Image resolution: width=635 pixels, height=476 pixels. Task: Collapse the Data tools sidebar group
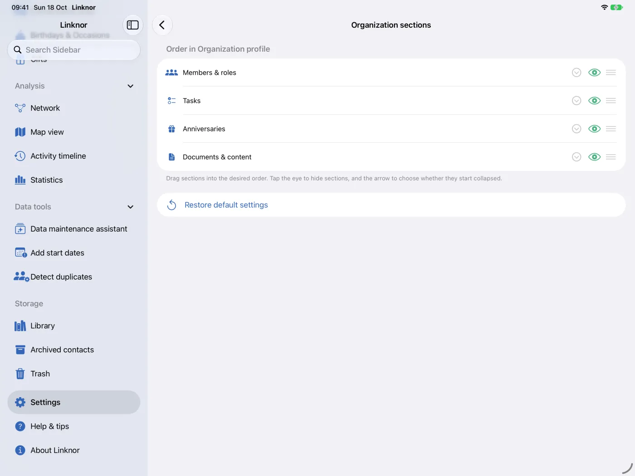130,207
